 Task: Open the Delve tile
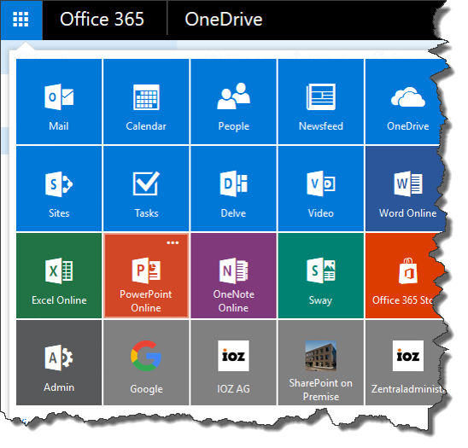coord(233,189)
